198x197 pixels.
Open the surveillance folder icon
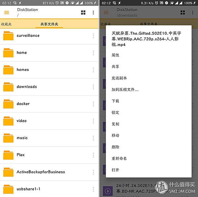(8, 36)
